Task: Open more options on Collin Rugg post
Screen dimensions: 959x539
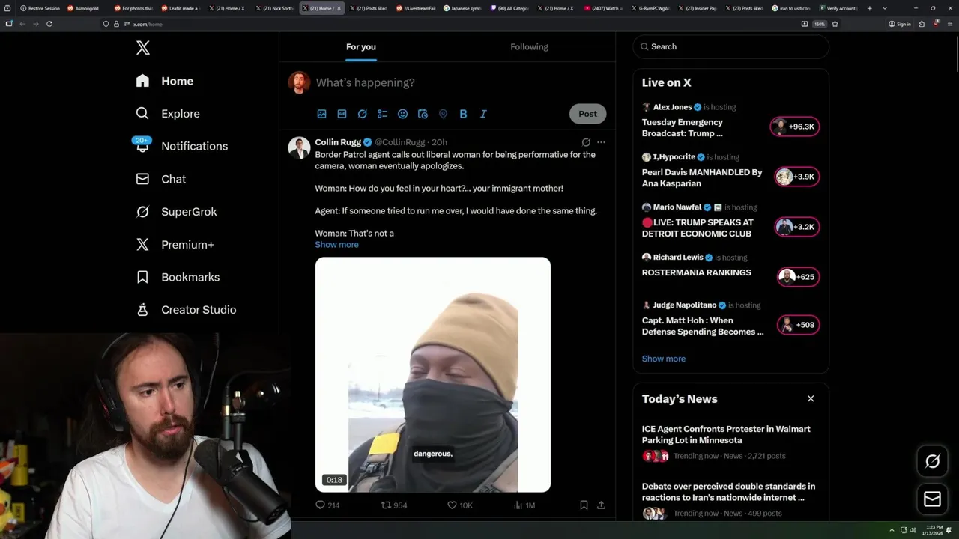Action: point(601,142)
